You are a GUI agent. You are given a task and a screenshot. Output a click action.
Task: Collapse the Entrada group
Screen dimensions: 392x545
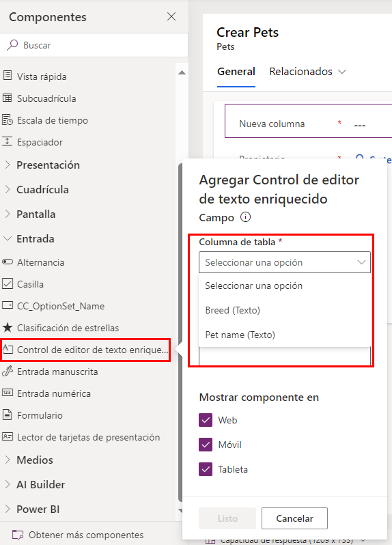click(x=8, y=239)
